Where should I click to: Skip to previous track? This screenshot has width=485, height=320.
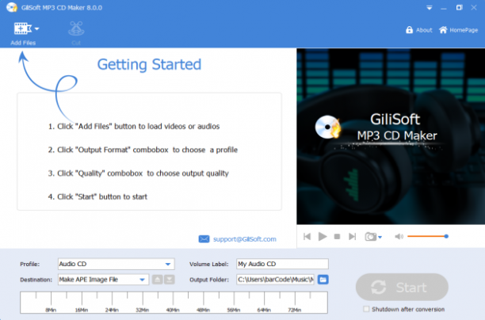tap(307, 237)
